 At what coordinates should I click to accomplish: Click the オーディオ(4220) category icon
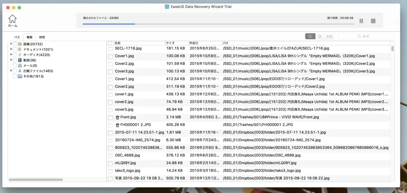coord(20,55)
